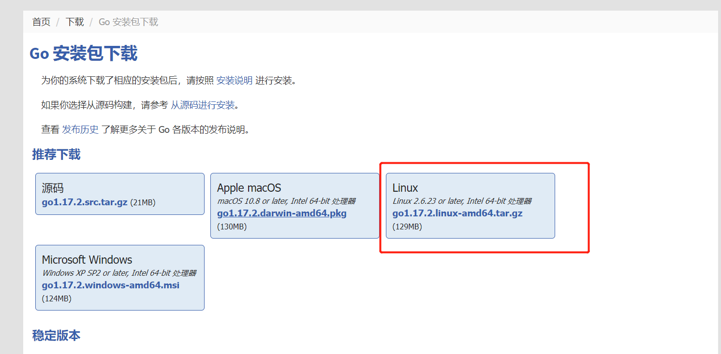The image size is (721, 354).
Task: Select the Apple macOS card title
Action: (249, 188)
